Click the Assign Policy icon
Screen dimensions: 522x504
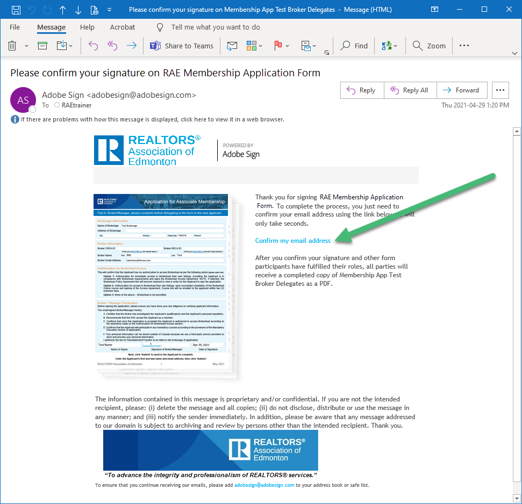tap(305, 46)
